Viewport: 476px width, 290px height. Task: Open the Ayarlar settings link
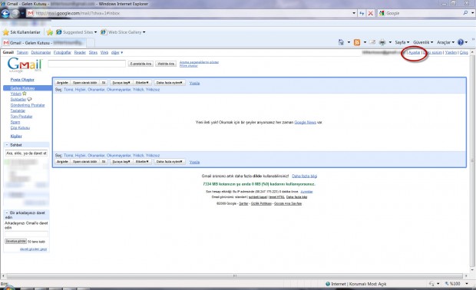[x=414, y=52]
